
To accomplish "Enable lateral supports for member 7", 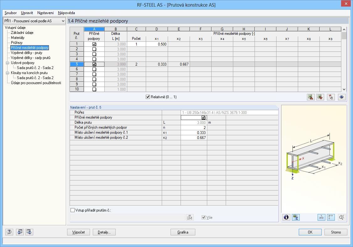I will click(94, 74).
